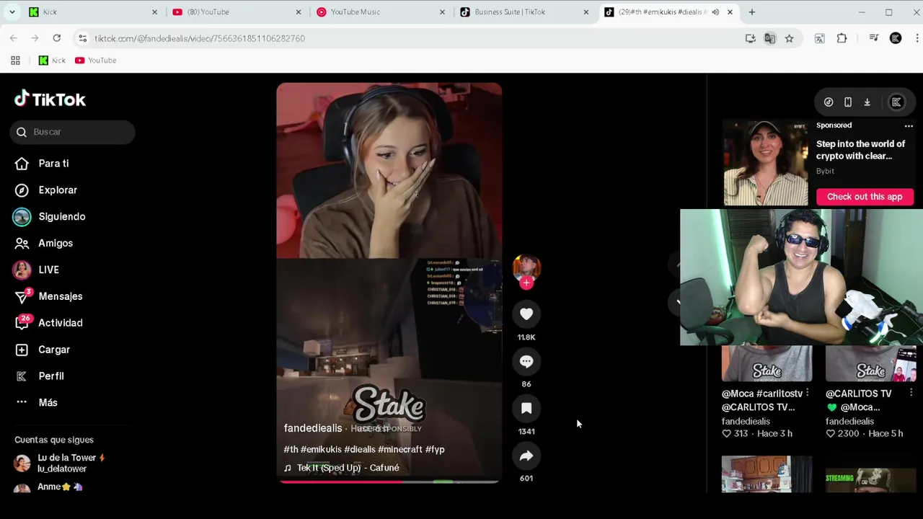This screenshot has height=519, width=923.
Task: Open Chrome media controls icon
Action: click(x=874, y=38)
